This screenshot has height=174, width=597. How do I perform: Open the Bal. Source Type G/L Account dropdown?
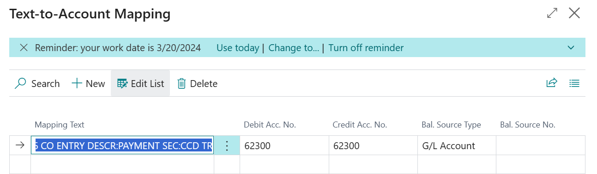(457, 145)
